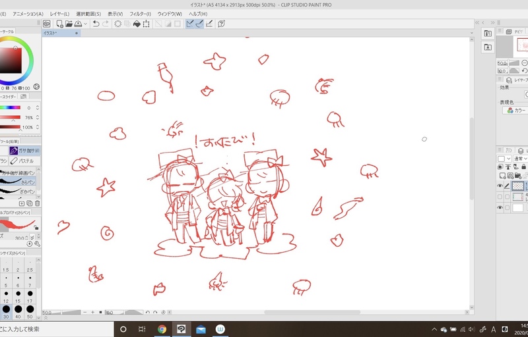Click the navigator canvas thumbnail
Screen dimensions: 528x337
coord(522,45)
